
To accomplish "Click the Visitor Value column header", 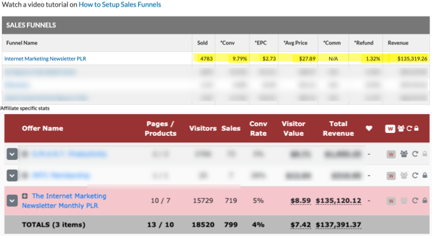I will (x=294, y=129).
